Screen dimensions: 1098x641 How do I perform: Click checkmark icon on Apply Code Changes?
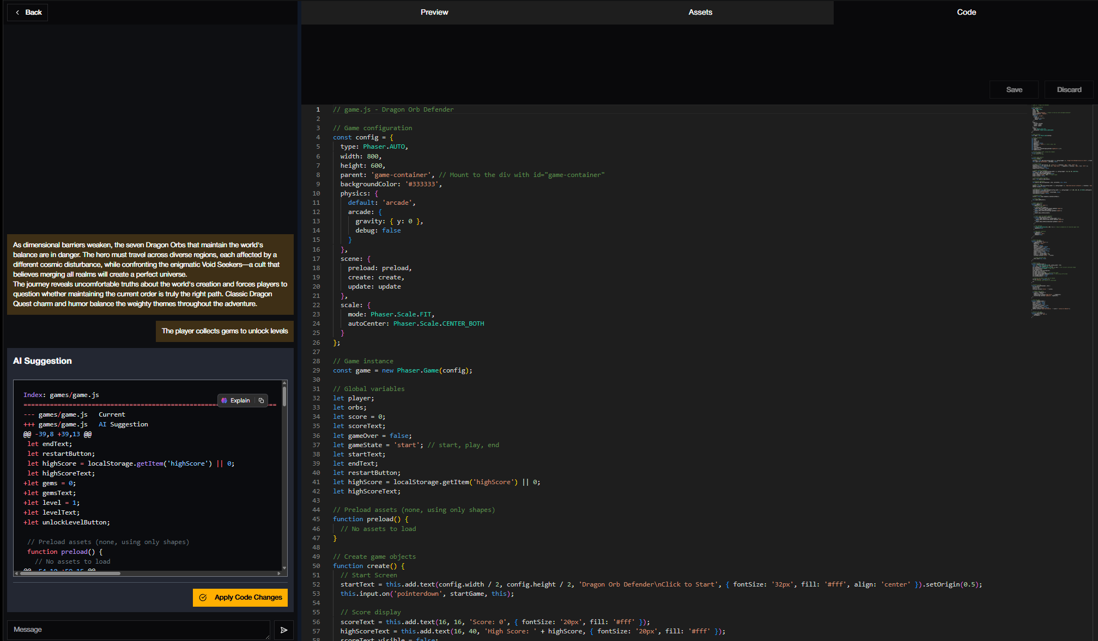coord(203,597)
